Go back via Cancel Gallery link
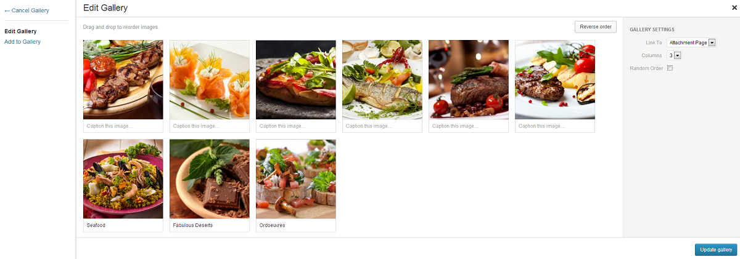The height and width of the screenshot is (259, 740). tap(27, 10)
